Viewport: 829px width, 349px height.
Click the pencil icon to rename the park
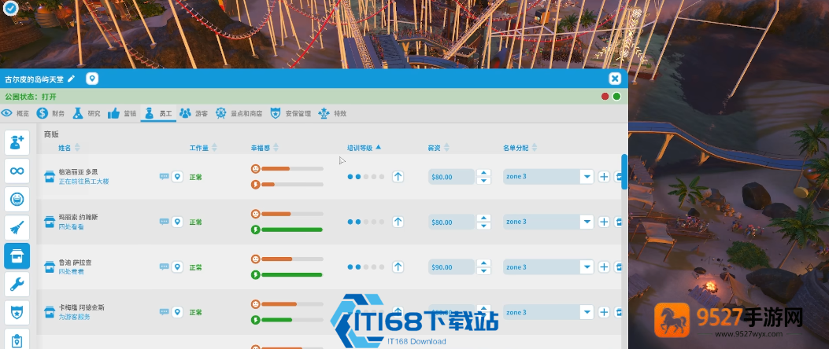click(72, 79)
